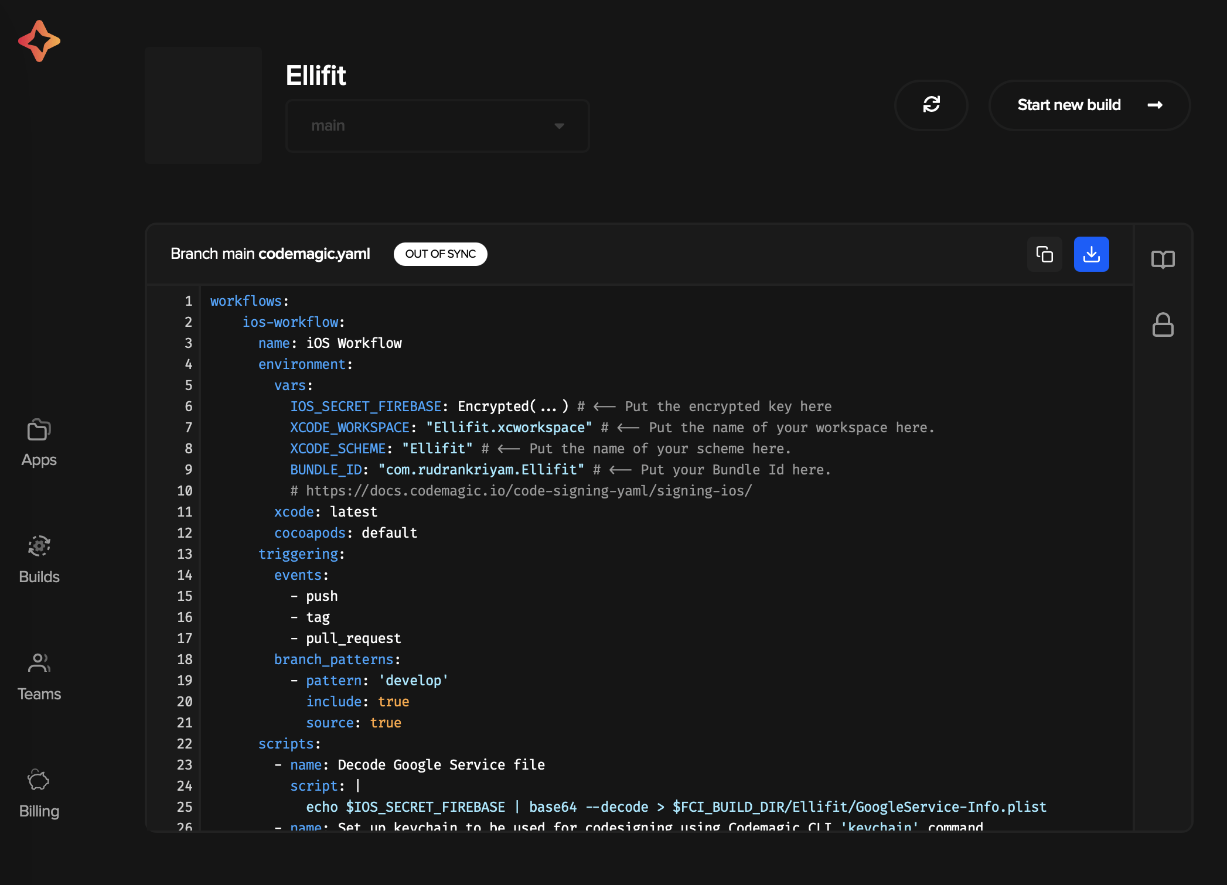Expand the main branch dropdown
The height and width of the screenshot is (885, 1227).
click(437, 126)
